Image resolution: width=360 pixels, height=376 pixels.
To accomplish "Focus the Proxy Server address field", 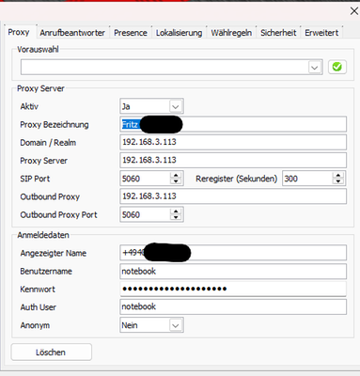I will point(233,160).
